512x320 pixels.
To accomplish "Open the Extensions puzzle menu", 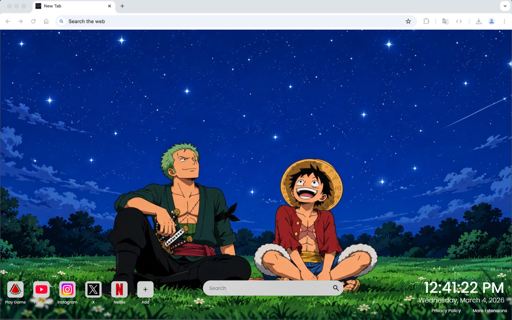I will click(426, 21).
